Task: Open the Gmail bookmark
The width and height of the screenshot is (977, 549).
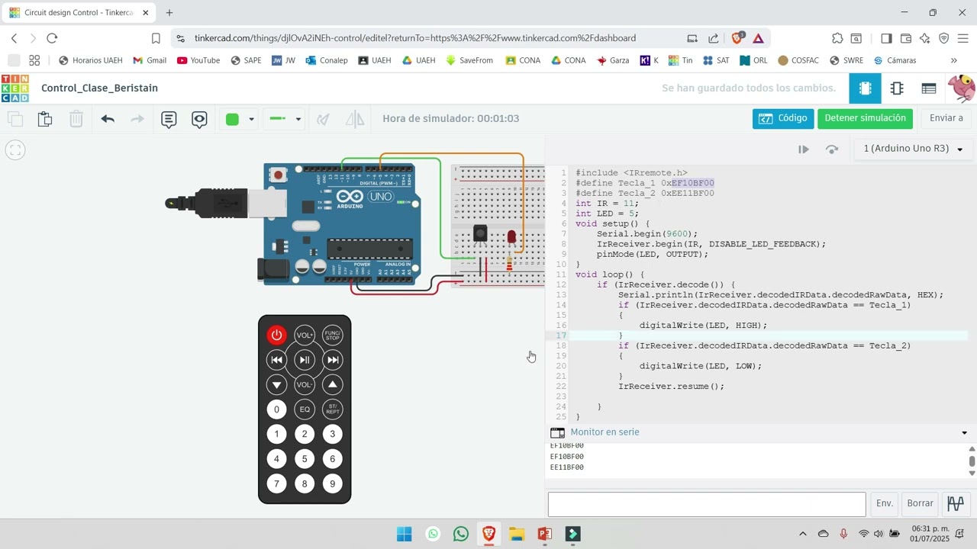Action: coord(150,60)
